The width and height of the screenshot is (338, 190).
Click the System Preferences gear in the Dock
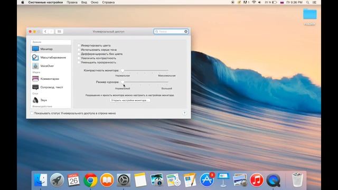(x=124, y=180)
